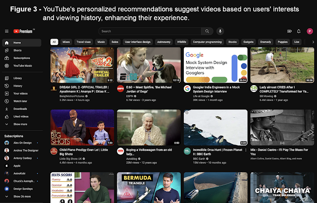Open the hamburger guide menu
The width and height of the screenshot is (317, 203).
[6, 31]
